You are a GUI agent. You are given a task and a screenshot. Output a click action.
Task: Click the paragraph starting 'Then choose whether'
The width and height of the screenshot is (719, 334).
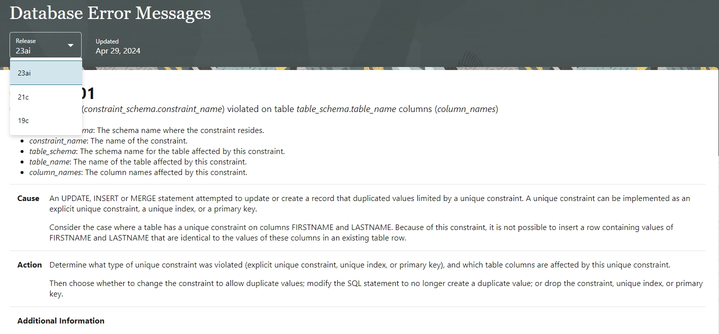pyautogui.click(x=376, y=288)
